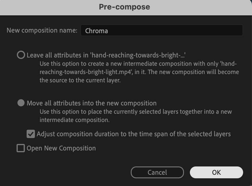Image resolution: width=252 pixels, height=186 pixels.
Task: Click 'Move all attributes into the new composition' text
Action: point(91,103)
